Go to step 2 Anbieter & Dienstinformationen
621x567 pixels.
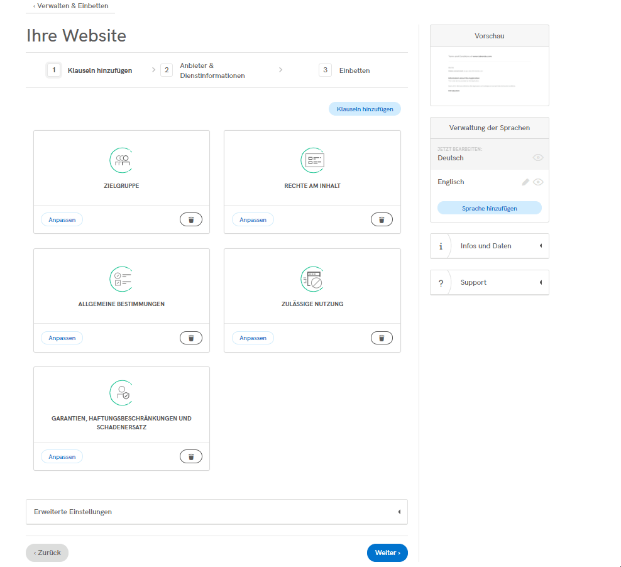(204, 70)
